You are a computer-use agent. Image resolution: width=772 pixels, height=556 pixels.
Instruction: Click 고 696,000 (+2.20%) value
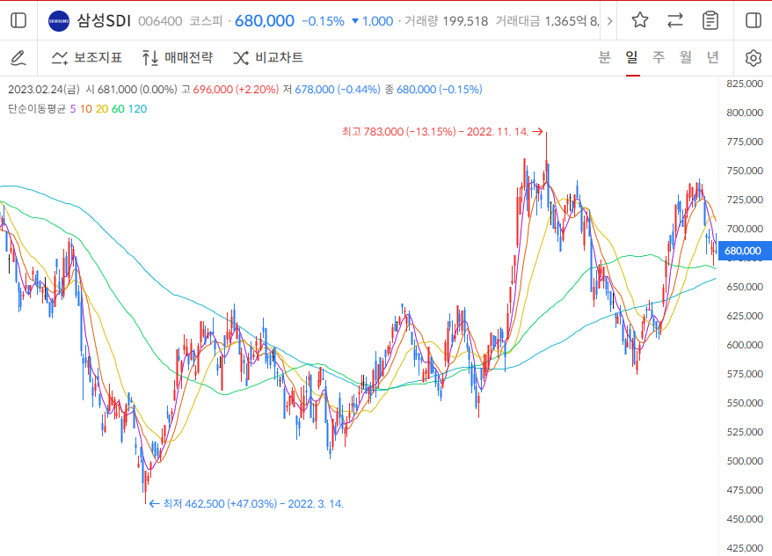pos(229,90)
